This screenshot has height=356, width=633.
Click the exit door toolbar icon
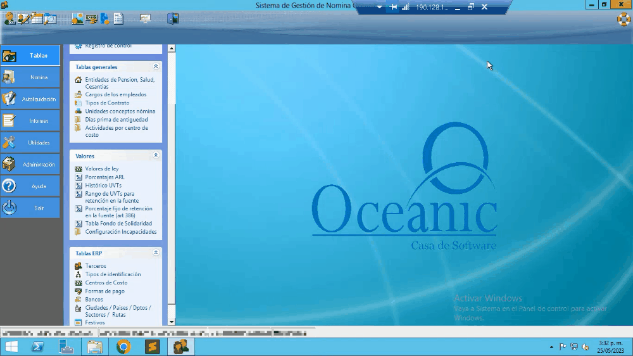[x=172, y=18]
